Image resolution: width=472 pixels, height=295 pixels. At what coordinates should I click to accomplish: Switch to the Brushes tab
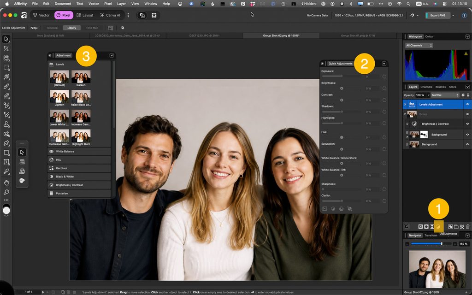(x=440, y=87)
